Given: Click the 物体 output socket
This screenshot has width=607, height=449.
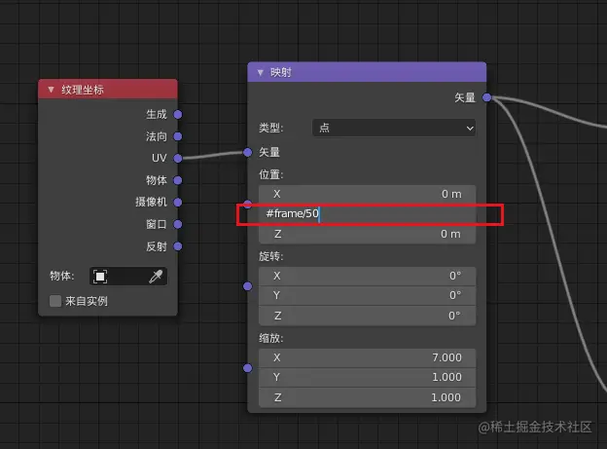Looking at the screenshot, I should (x=178, y=180).
